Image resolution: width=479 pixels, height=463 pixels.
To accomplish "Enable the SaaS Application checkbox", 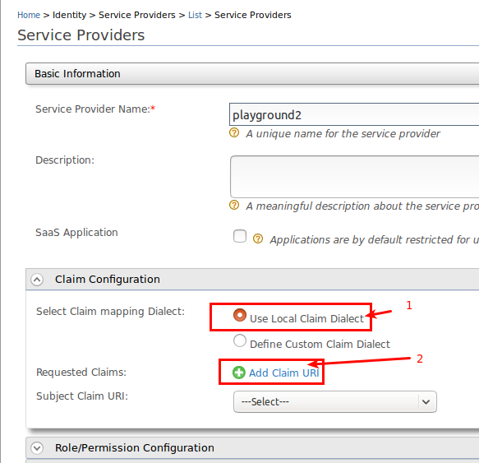I will point(240,236).
